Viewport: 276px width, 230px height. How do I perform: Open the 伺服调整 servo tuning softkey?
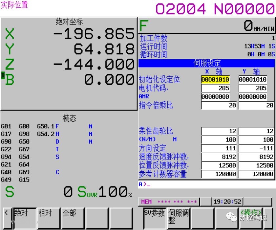pyautogui.click(x=179, y=218)
